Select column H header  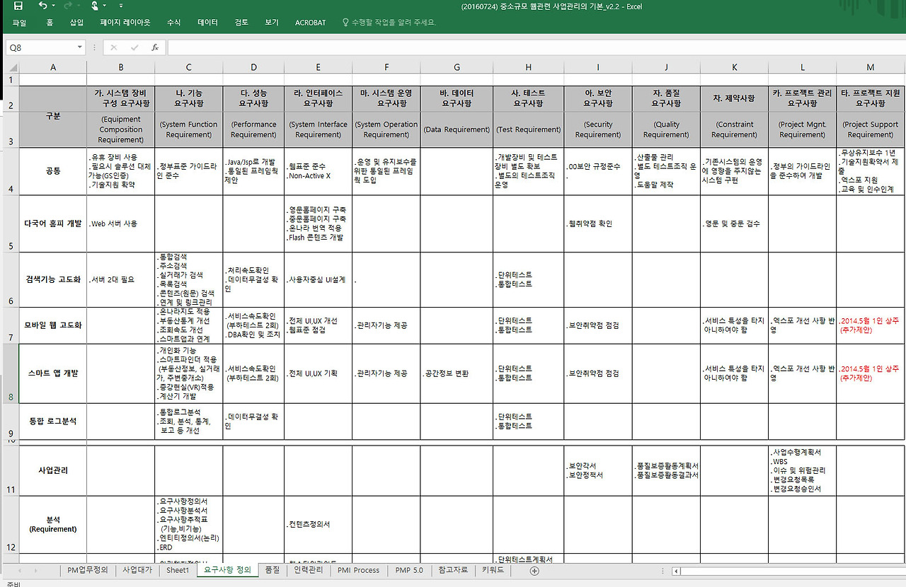(x=529, y=67)
